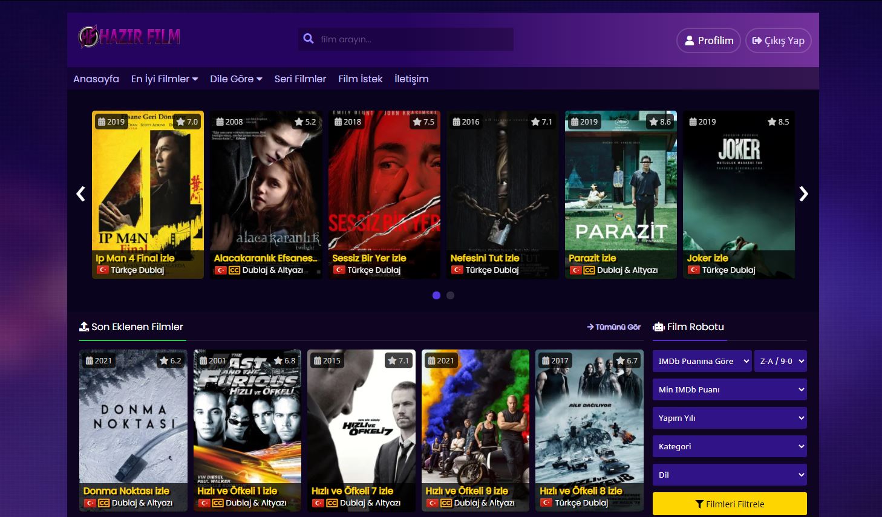This screenshot has height=517, width=882.
Task: Click the Tümünü Gör link
Action: [x=614, y=327]
